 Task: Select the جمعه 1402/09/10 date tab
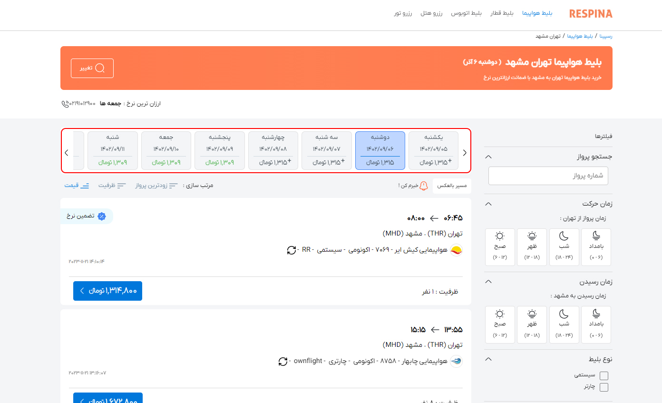click(x=166, y=150)
